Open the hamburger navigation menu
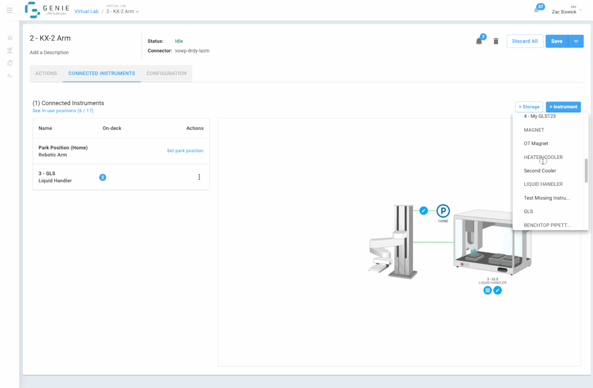This screenshot has height=388, width=593. [9, 10]
